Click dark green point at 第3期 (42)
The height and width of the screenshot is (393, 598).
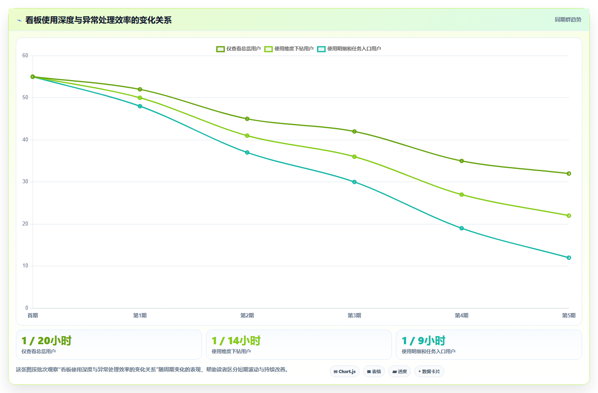[x=354, y=132]
